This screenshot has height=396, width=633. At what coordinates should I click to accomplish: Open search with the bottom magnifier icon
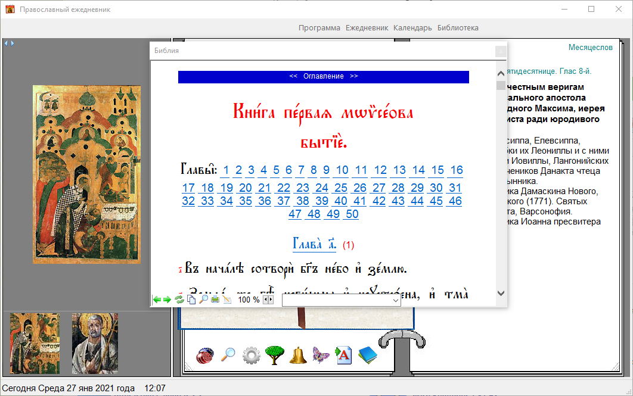click(228, 355)
